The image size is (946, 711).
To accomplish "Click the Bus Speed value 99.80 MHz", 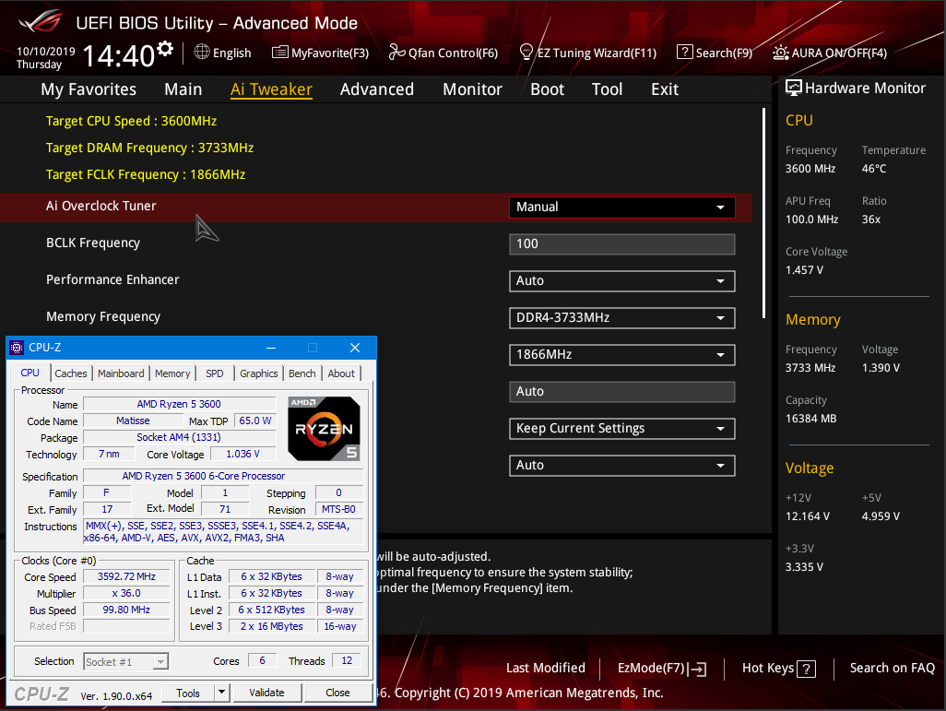I will click(126, 610).
